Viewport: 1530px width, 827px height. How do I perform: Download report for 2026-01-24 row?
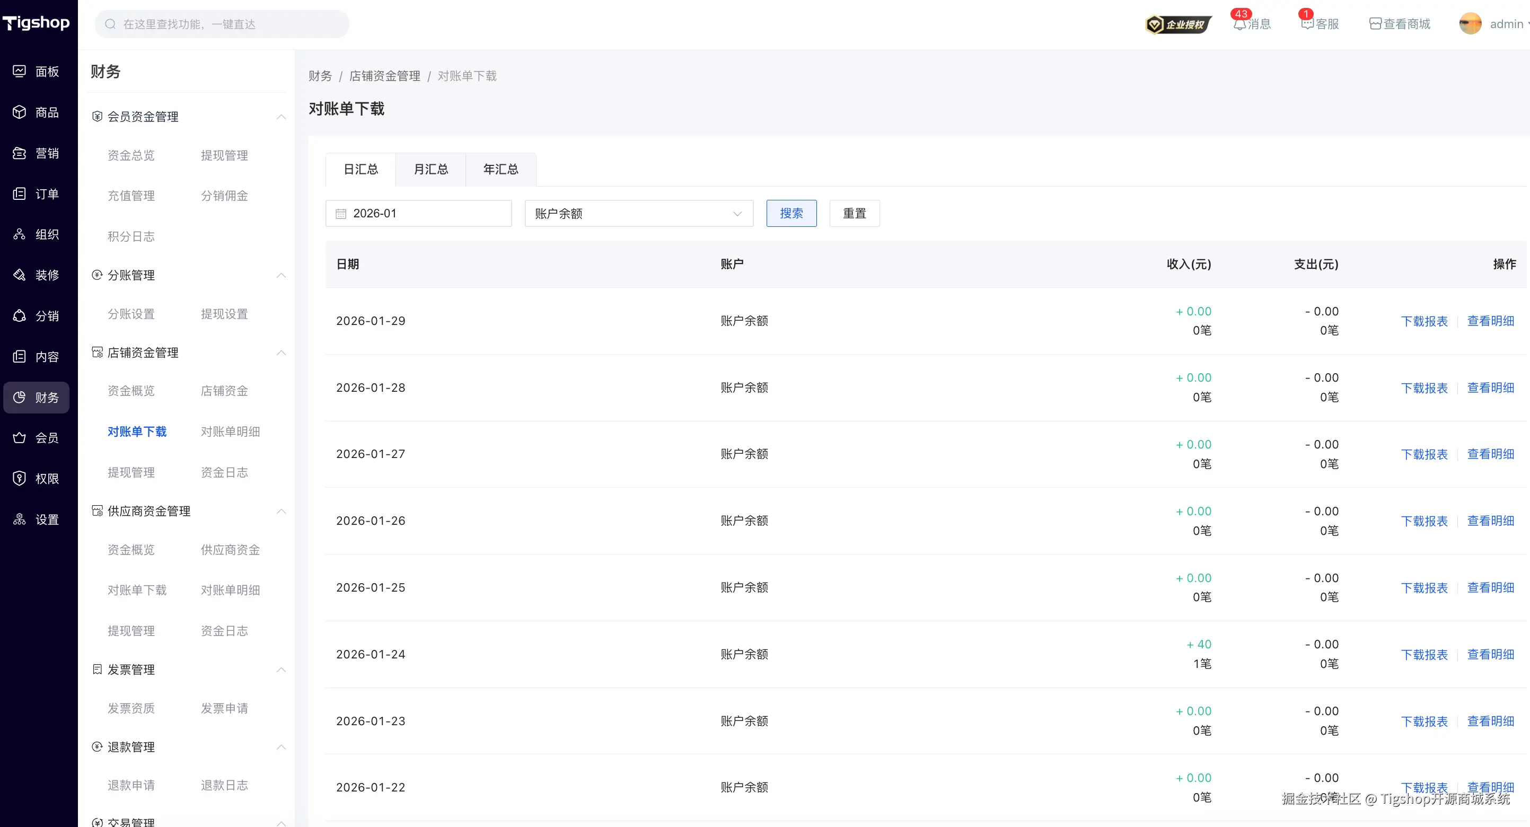point(1423,655)
